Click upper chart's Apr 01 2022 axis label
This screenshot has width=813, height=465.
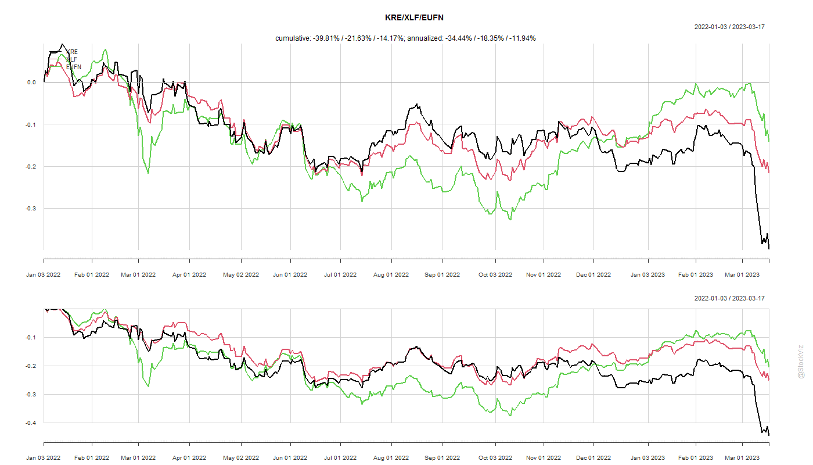point(189,275)
